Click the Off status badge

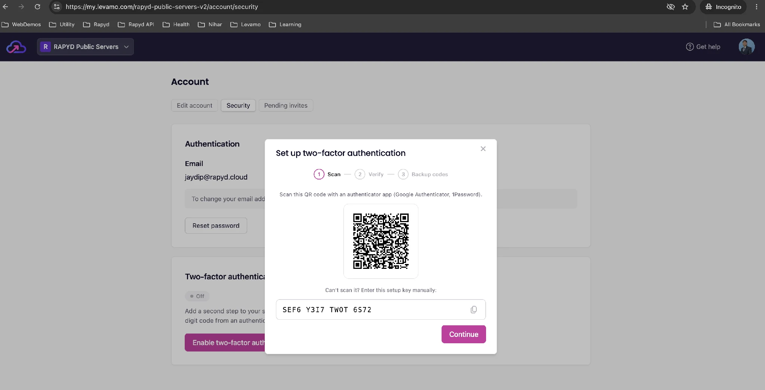[197, 296]
